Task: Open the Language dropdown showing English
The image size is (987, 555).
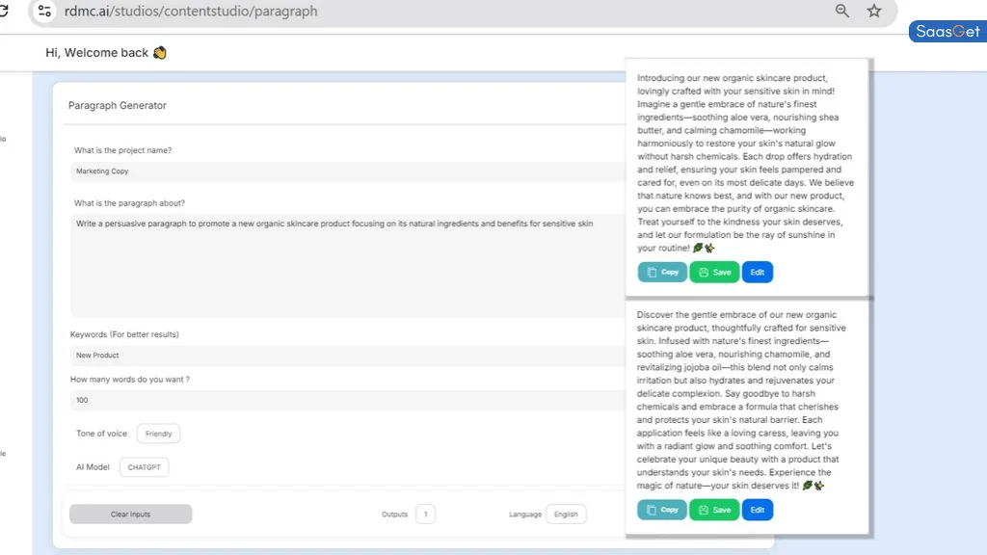Action: click(x=566, y=514)
